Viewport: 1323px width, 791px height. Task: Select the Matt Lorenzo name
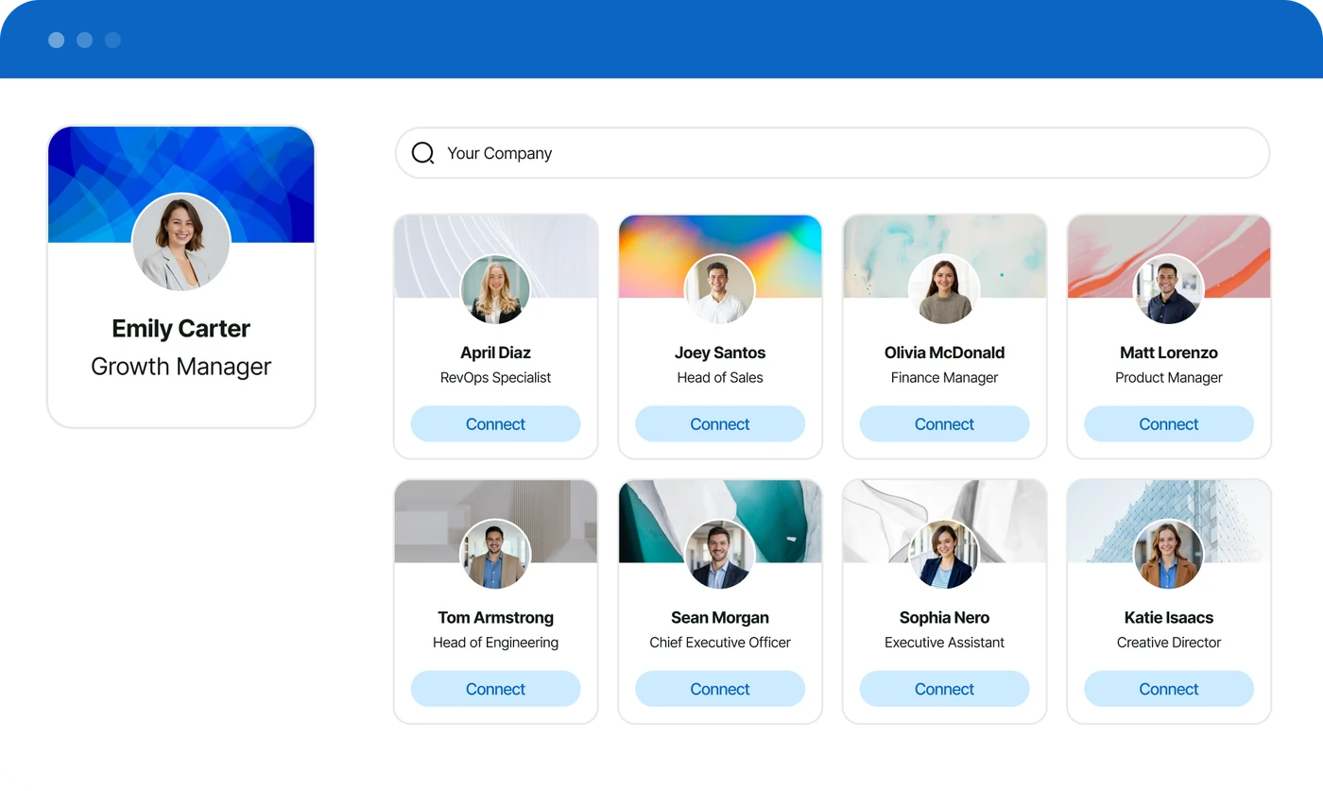tap(1169, 353)
